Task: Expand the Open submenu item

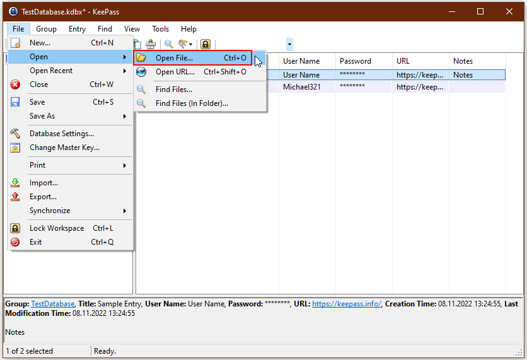Action: tap(71, 57)
